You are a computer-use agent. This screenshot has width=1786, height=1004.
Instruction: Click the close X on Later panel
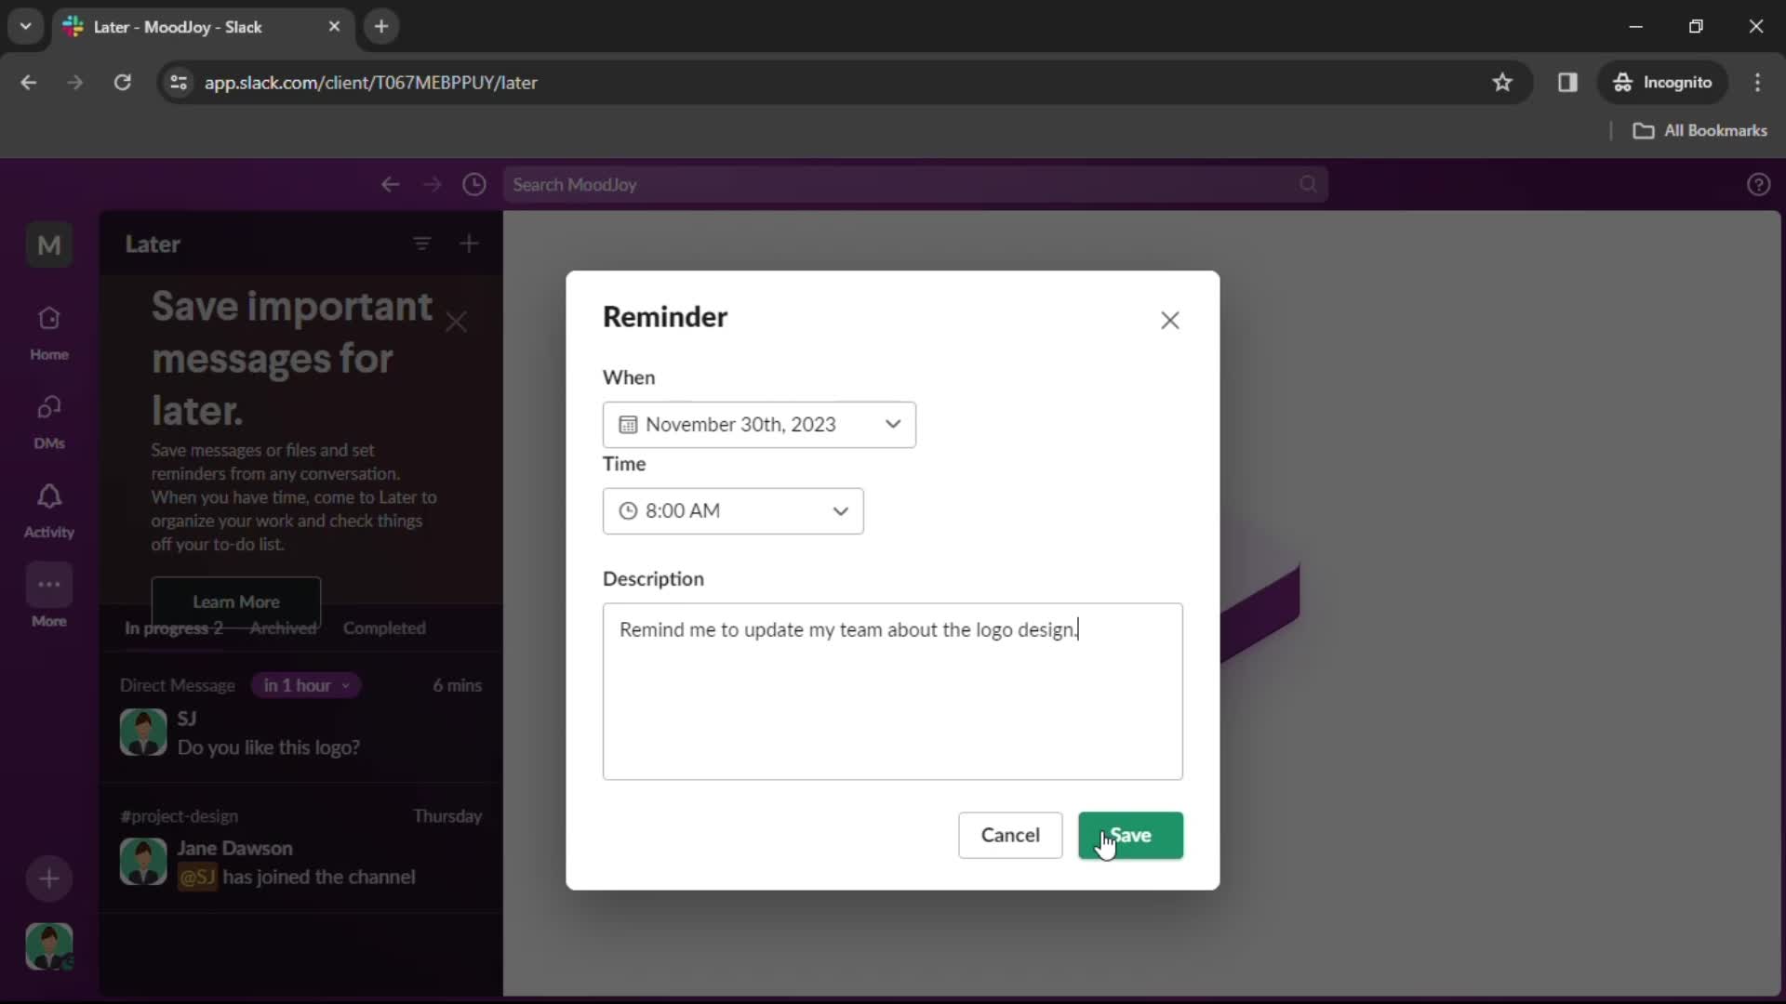pyautogui.click(x=458, y=321)
